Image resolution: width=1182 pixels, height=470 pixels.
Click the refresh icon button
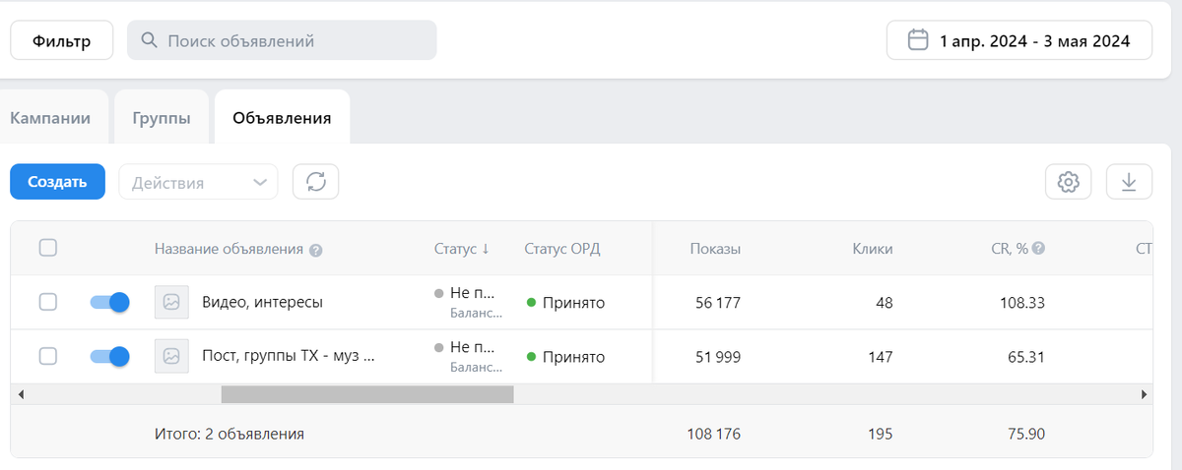tap(316, 182)
